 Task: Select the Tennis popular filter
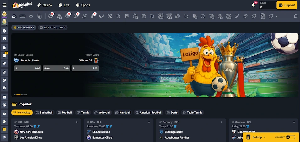83,113
